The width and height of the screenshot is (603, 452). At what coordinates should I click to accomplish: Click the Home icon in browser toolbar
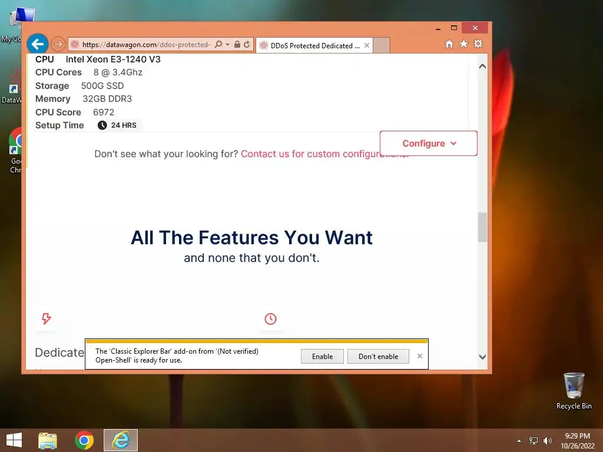tap(449, 44)
